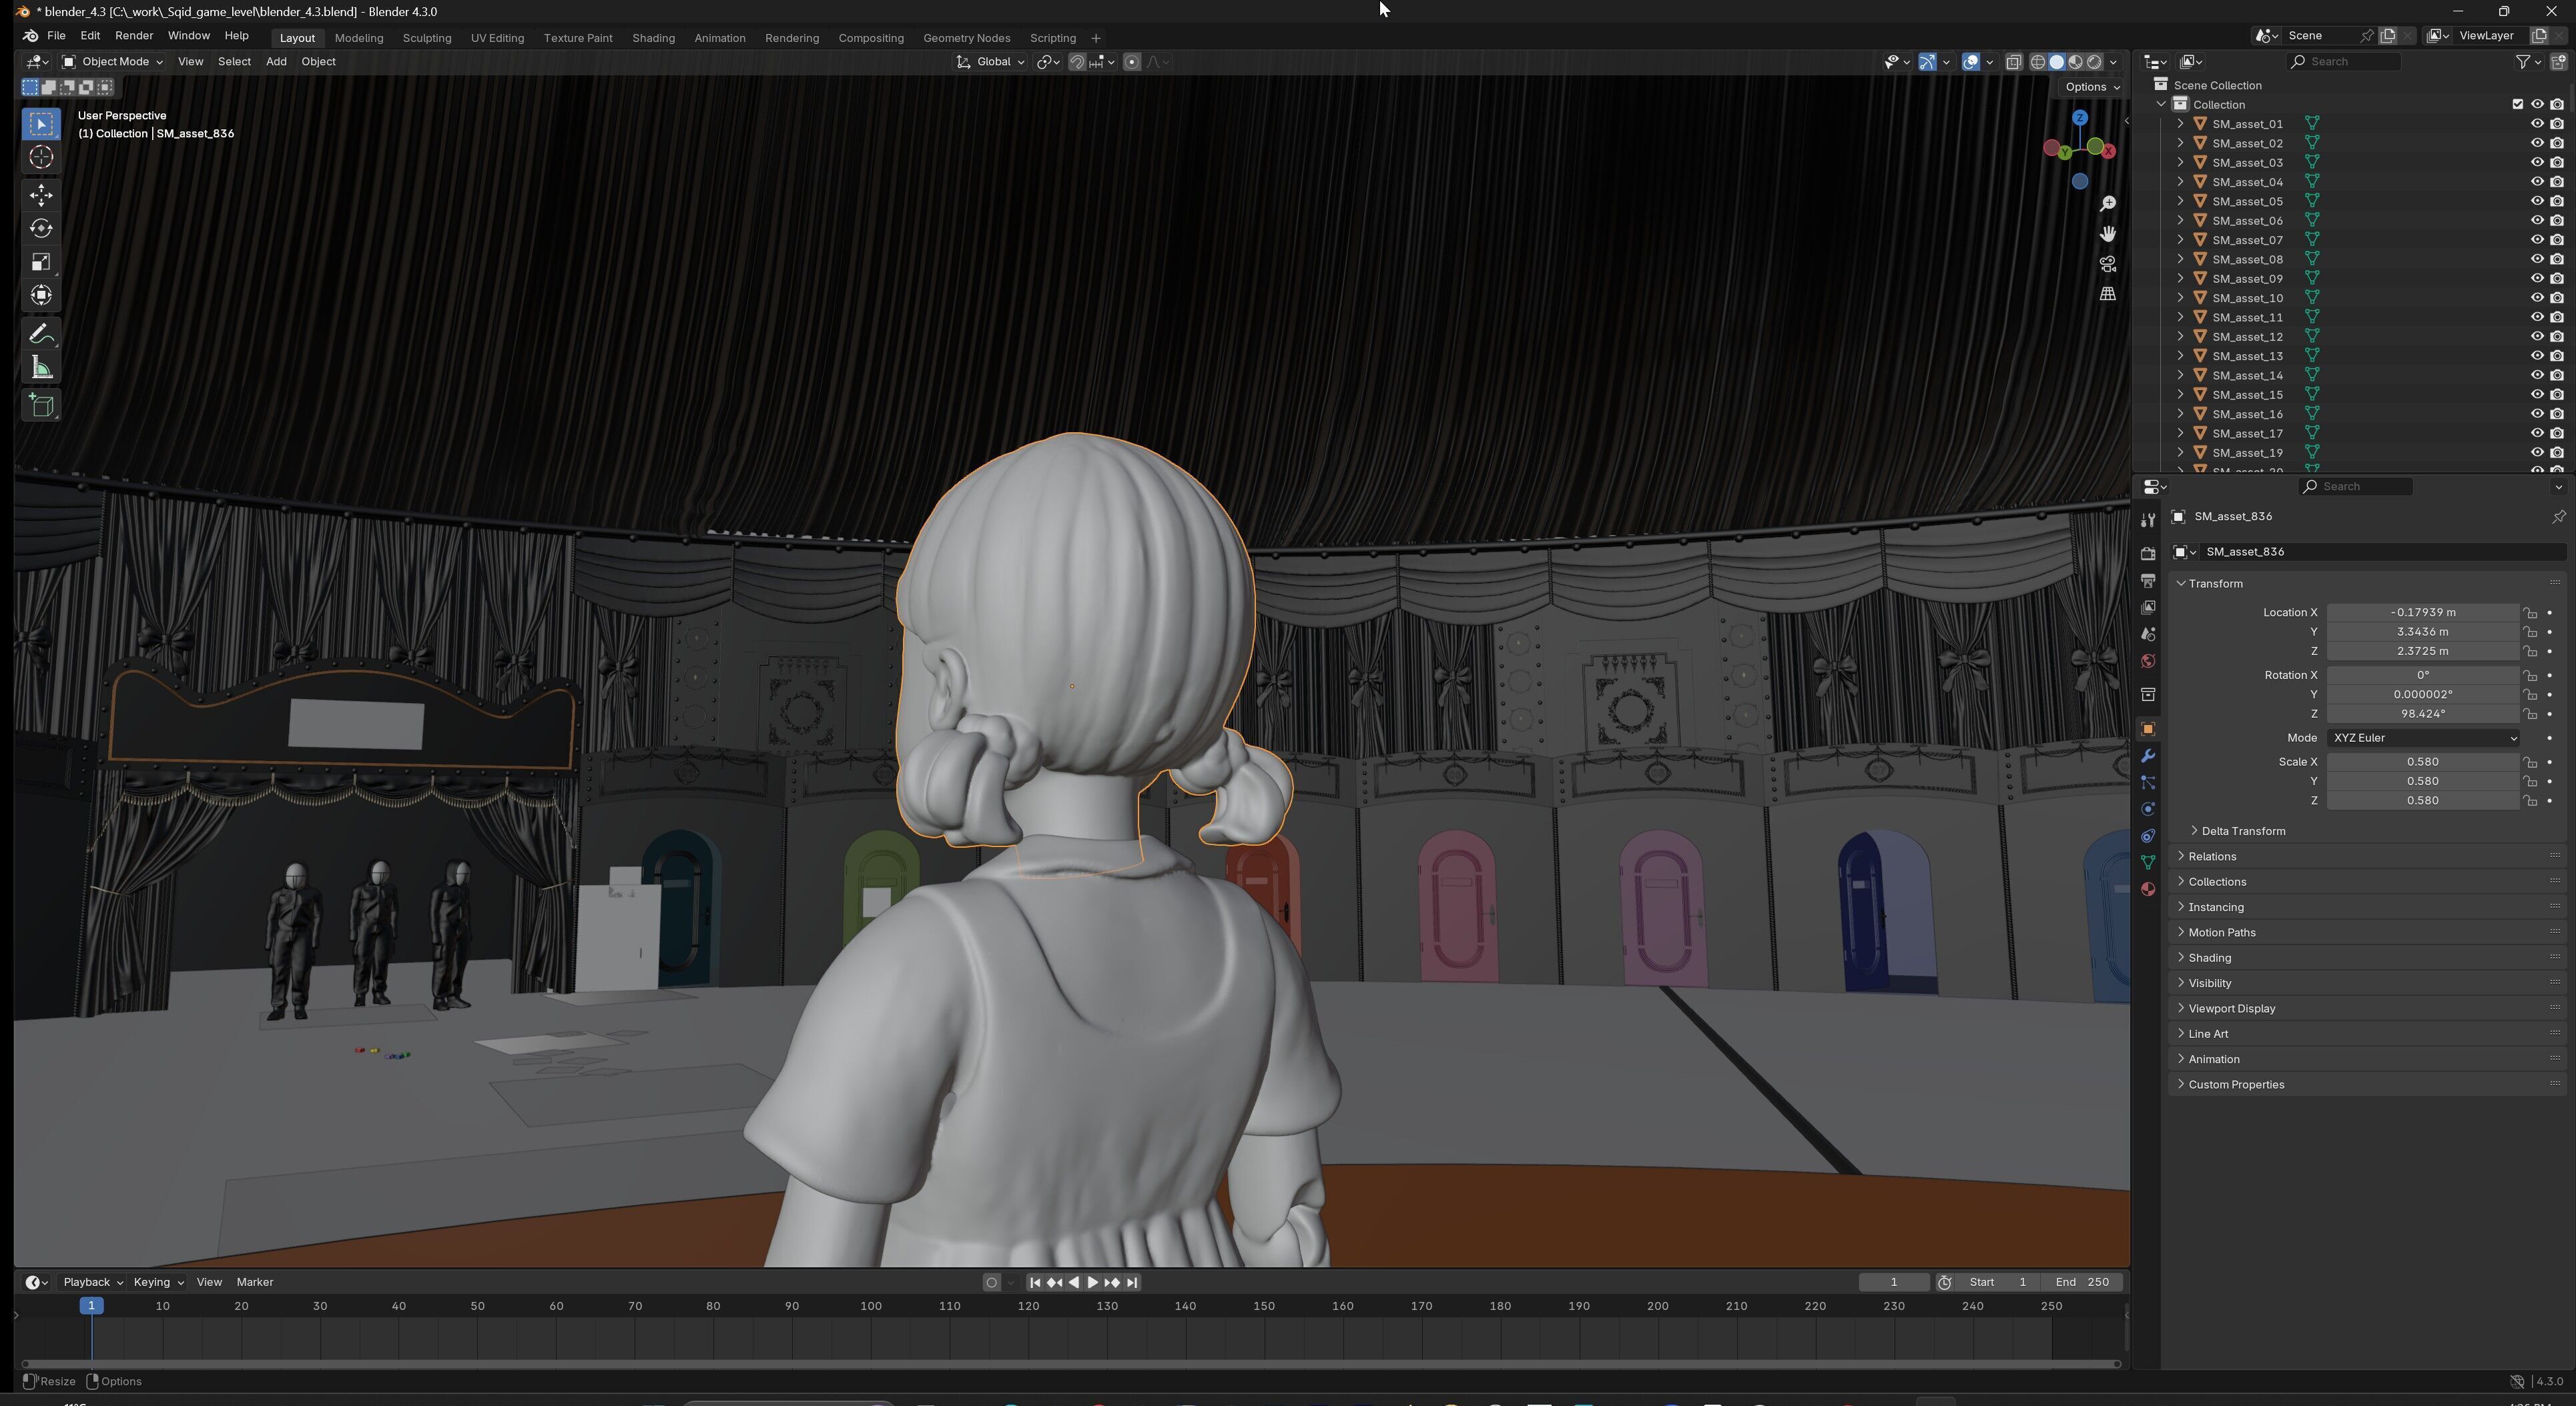Disable SM_asset_12 render camera icon
2576x1406 pixels.
pos(2556,337)
